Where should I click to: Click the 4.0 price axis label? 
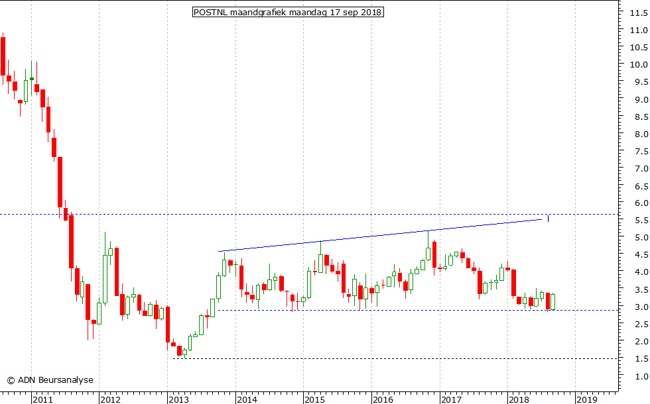click(x=641, y=272)
